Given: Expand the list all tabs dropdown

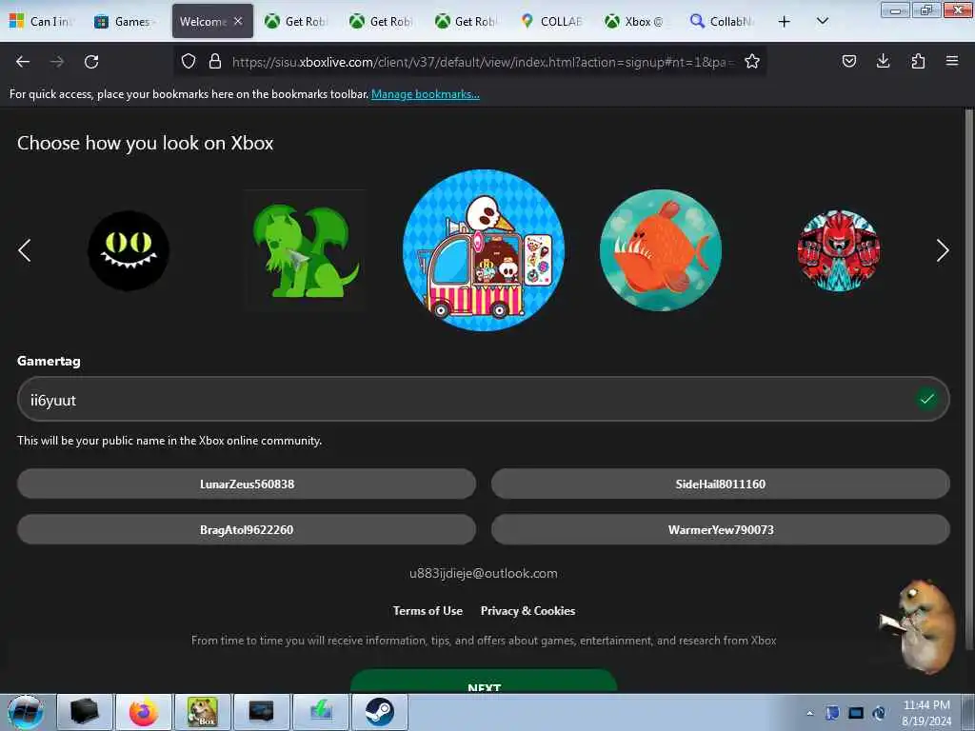Looking at the screenshot, I should (822, 21).
